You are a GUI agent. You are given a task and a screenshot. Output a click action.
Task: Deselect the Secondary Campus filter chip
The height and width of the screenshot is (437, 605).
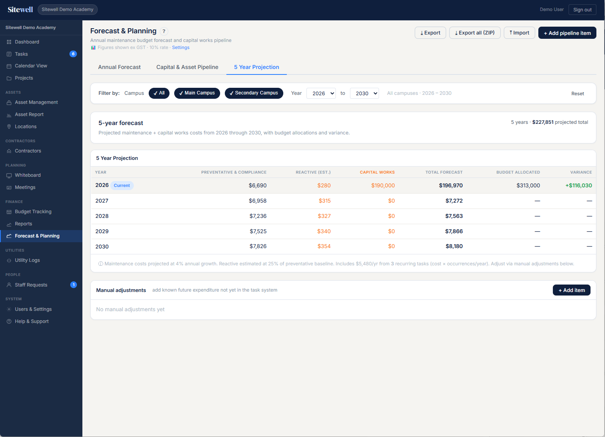[254, 93]
